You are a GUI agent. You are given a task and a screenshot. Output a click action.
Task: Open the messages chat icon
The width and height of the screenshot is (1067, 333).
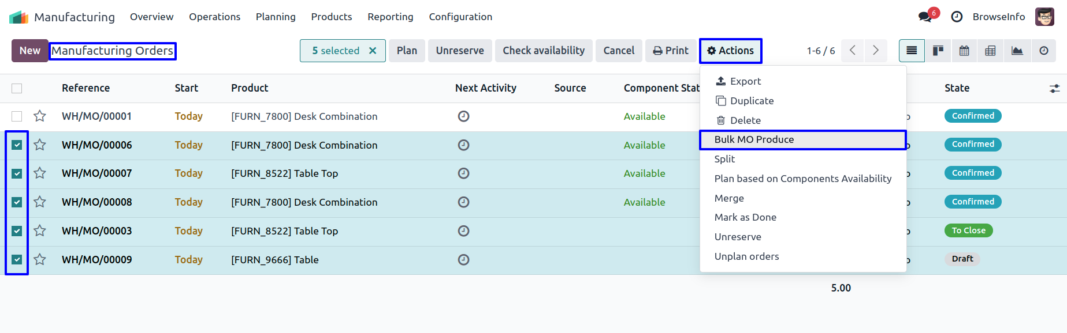pos(925,17)
